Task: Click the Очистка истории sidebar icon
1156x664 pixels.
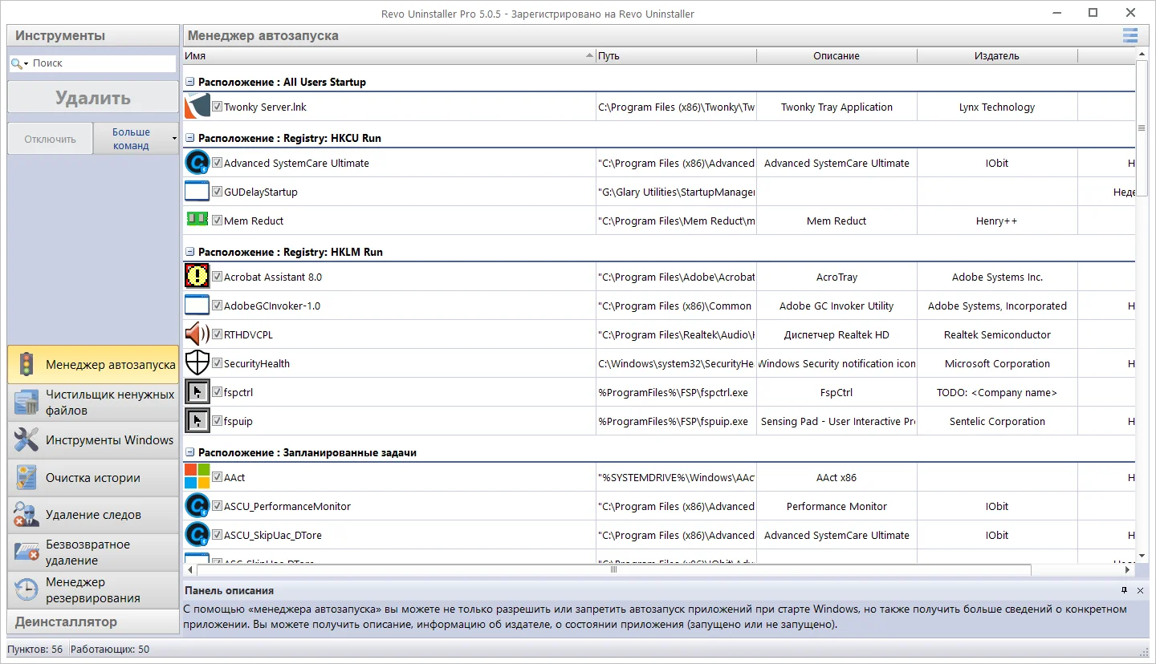Action: 26,477
